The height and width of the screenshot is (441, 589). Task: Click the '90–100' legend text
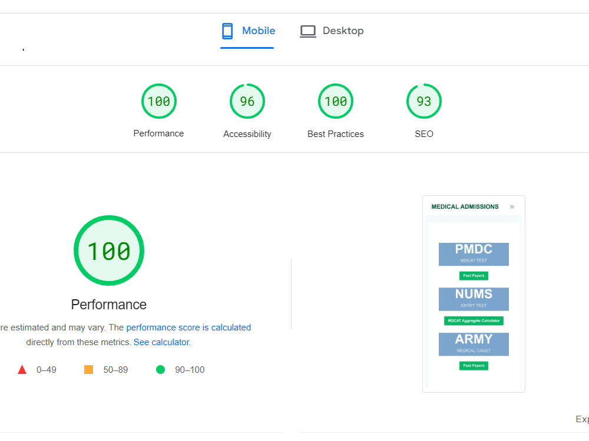[x=190, y=370]
